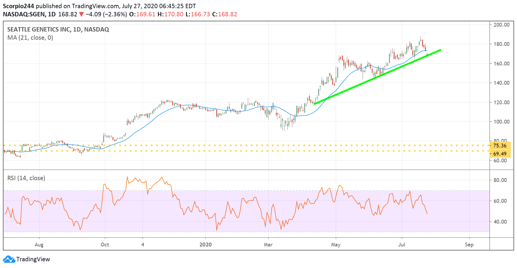Select the RSI (14, close) indicator label

click(26, 178)
